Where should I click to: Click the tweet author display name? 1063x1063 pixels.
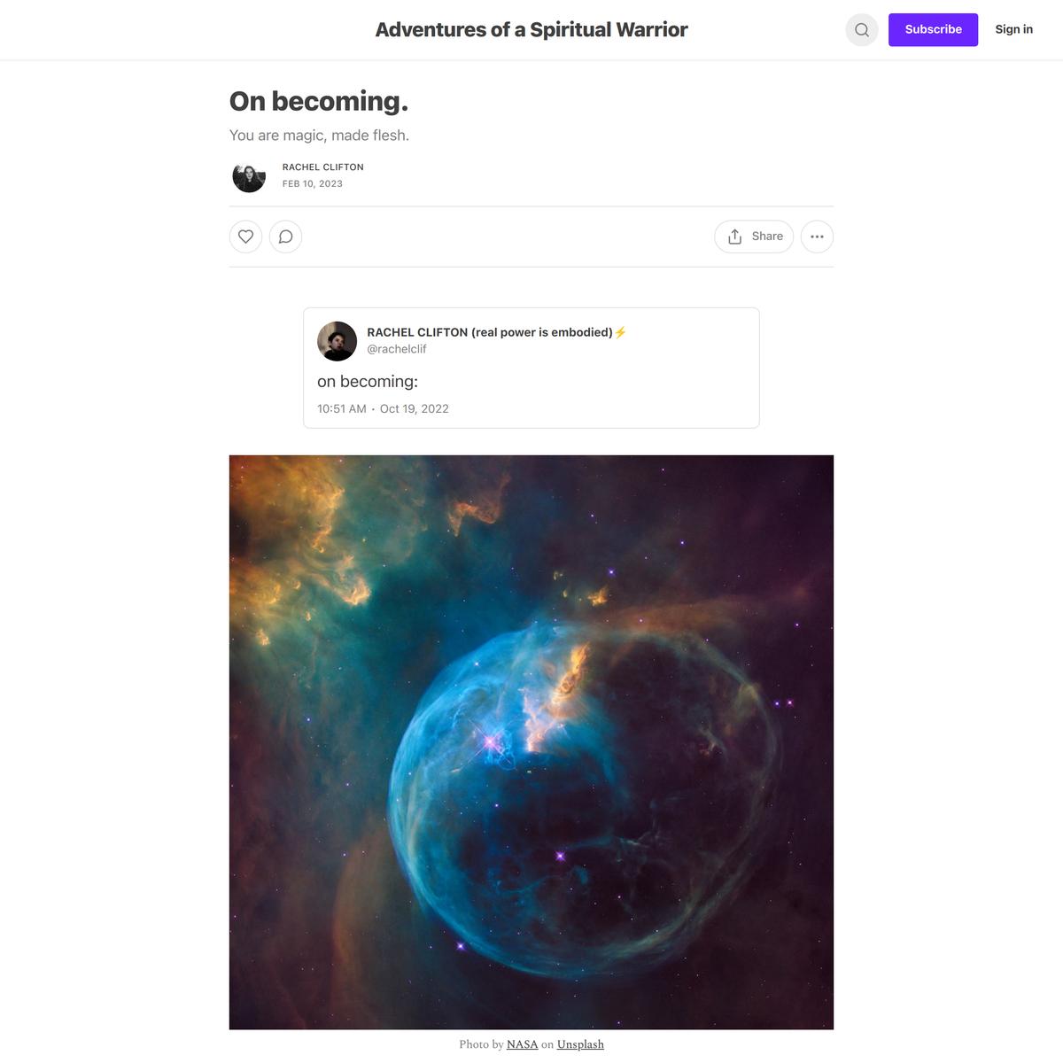click(x=490, y=332)
